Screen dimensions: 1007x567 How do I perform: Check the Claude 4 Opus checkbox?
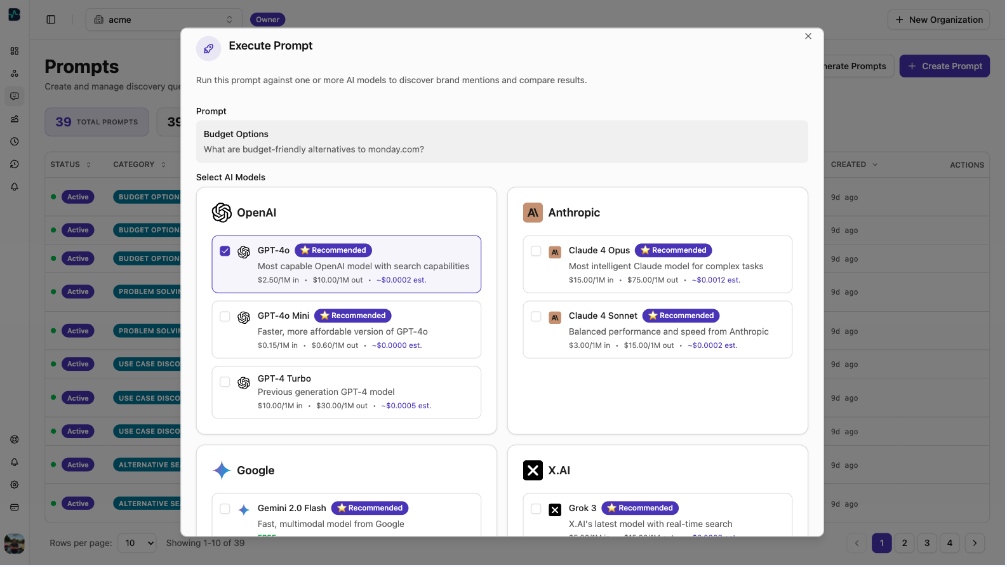pyautogui.click(x=536, y=251)
